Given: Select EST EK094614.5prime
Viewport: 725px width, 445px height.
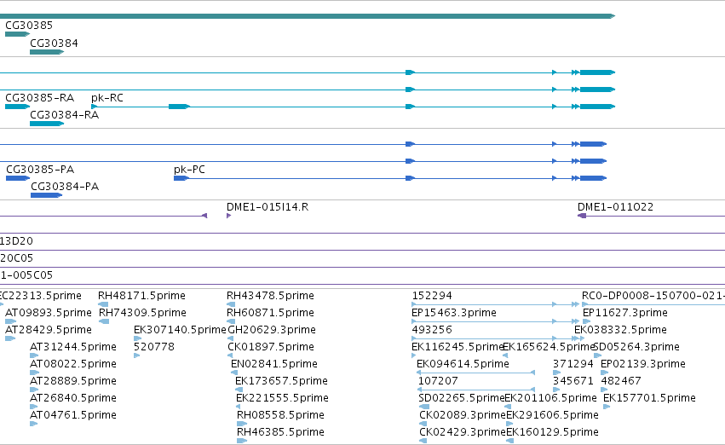Looking at the screenshot, I should point(463,364).
